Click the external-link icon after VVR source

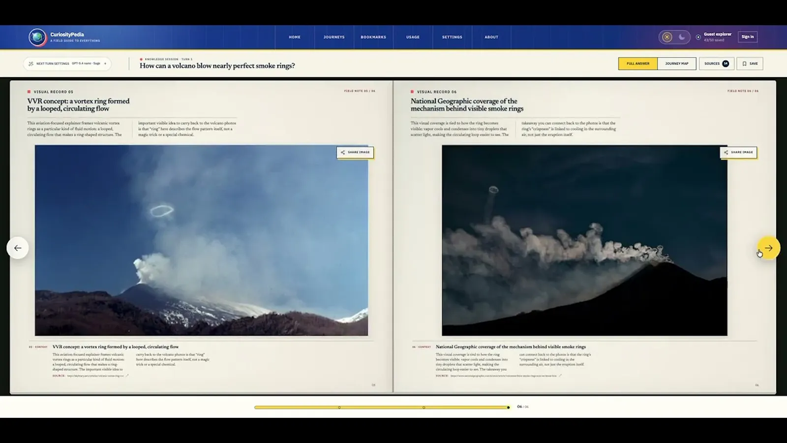click(x=127, y=376)
